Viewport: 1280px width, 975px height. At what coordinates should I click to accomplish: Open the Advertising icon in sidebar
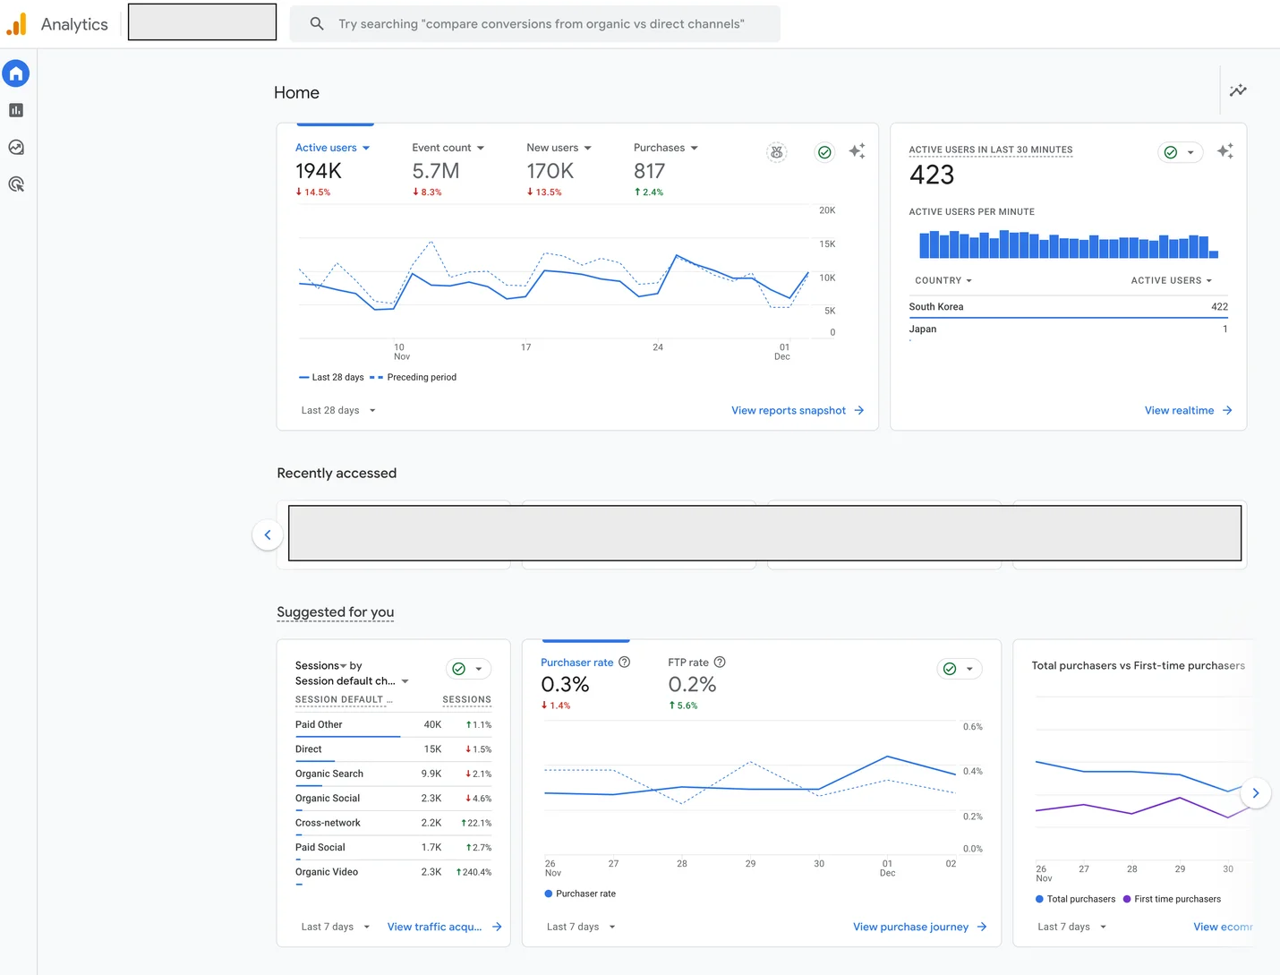[16, 184]
